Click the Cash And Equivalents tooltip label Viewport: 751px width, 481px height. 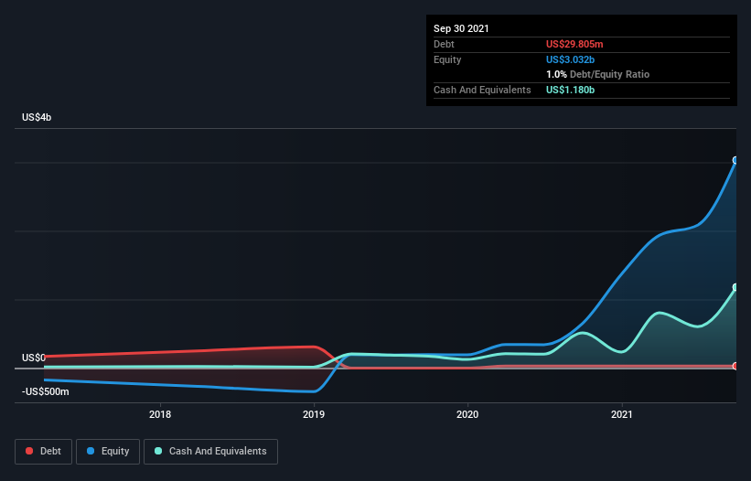[x=482, y=90]
